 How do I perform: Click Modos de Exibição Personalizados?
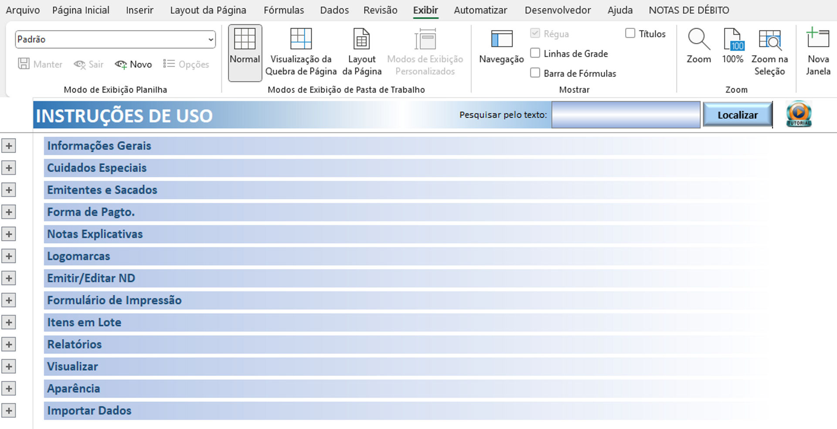point(425,52)
